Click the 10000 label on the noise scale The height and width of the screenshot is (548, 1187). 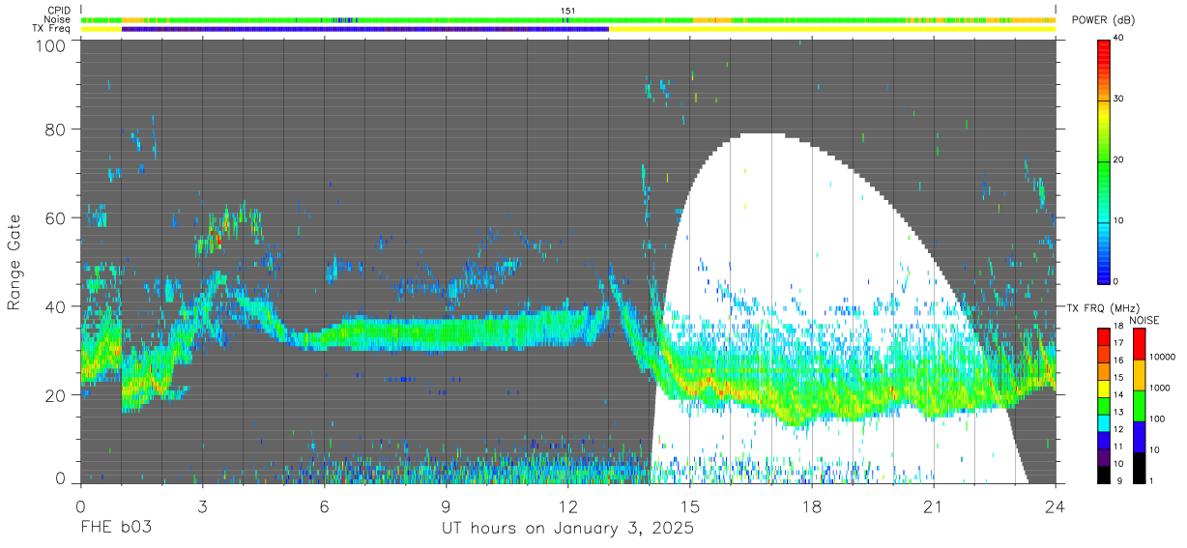click(x=1162, y=357)
